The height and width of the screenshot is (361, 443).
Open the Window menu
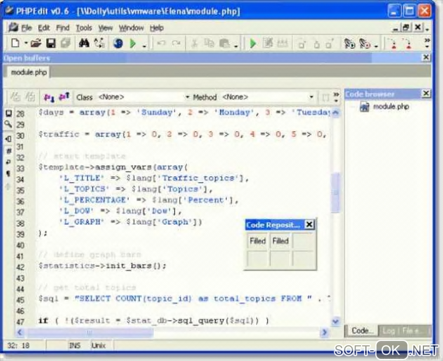click(131, 28)
